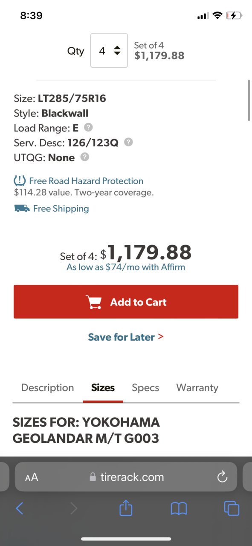Open As low as $74/mo with Affirm link
The height and width of the screenshot is (546, 252).
click(x=126, y=267)
